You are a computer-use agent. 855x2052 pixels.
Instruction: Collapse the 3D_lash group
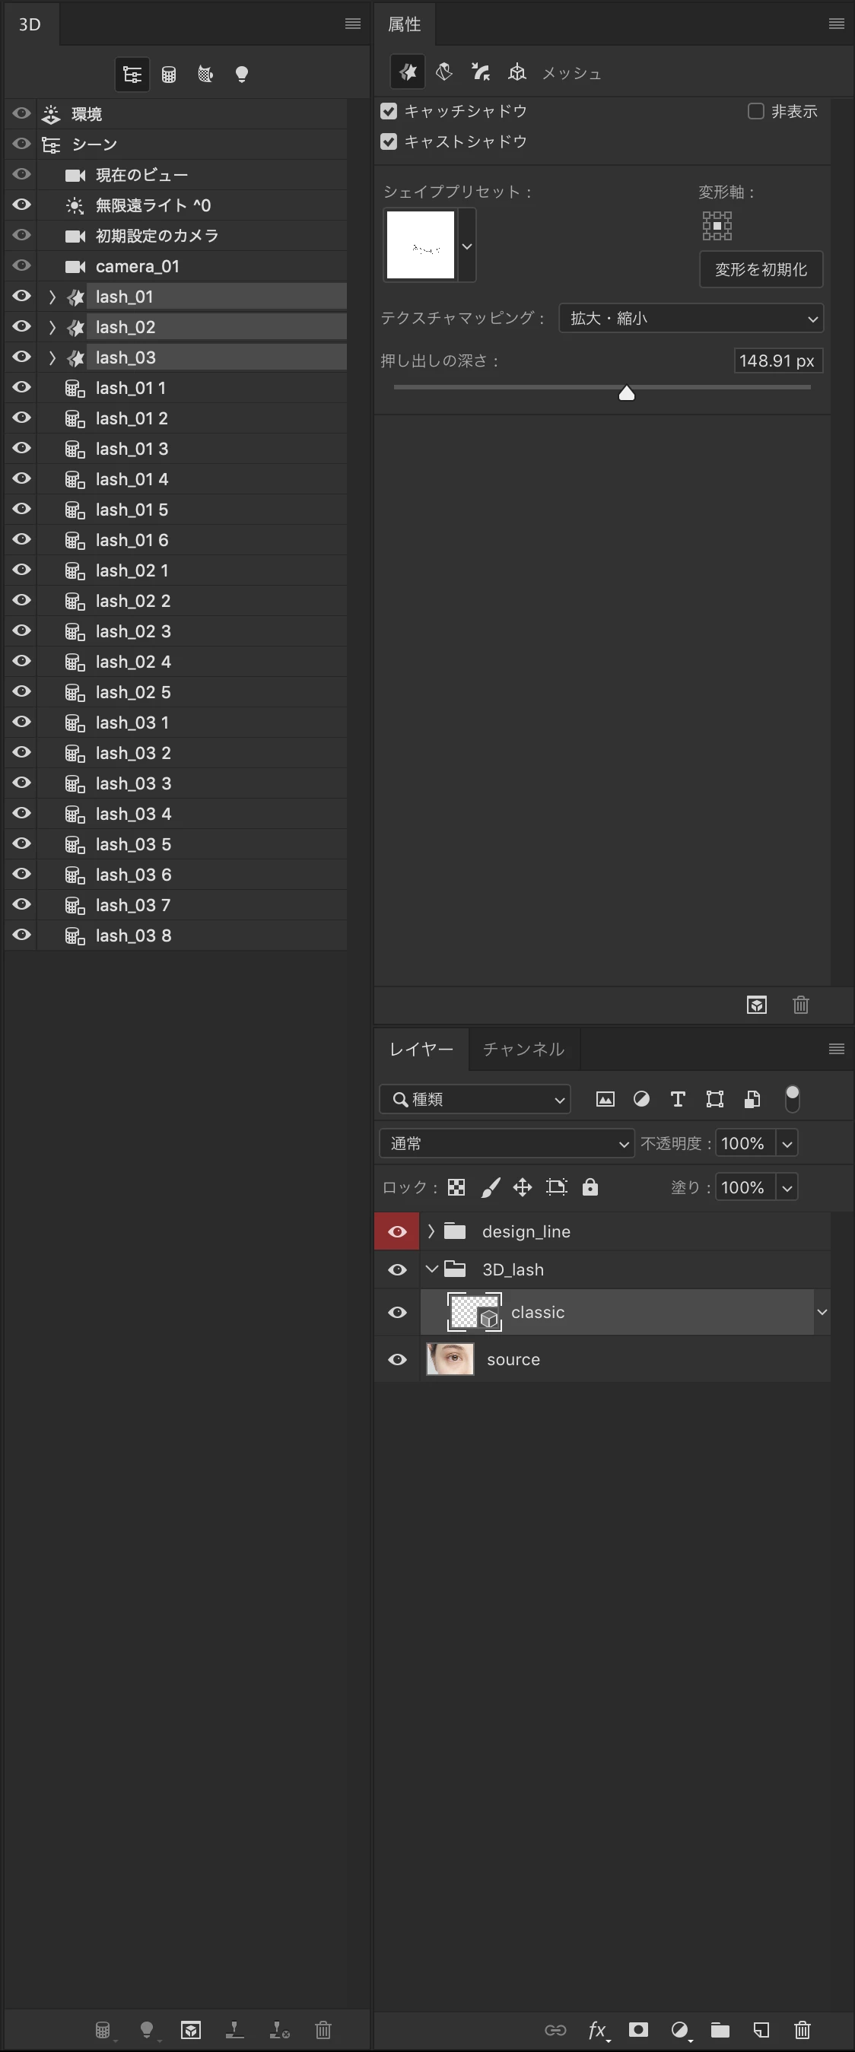(x=432, y=1269)
